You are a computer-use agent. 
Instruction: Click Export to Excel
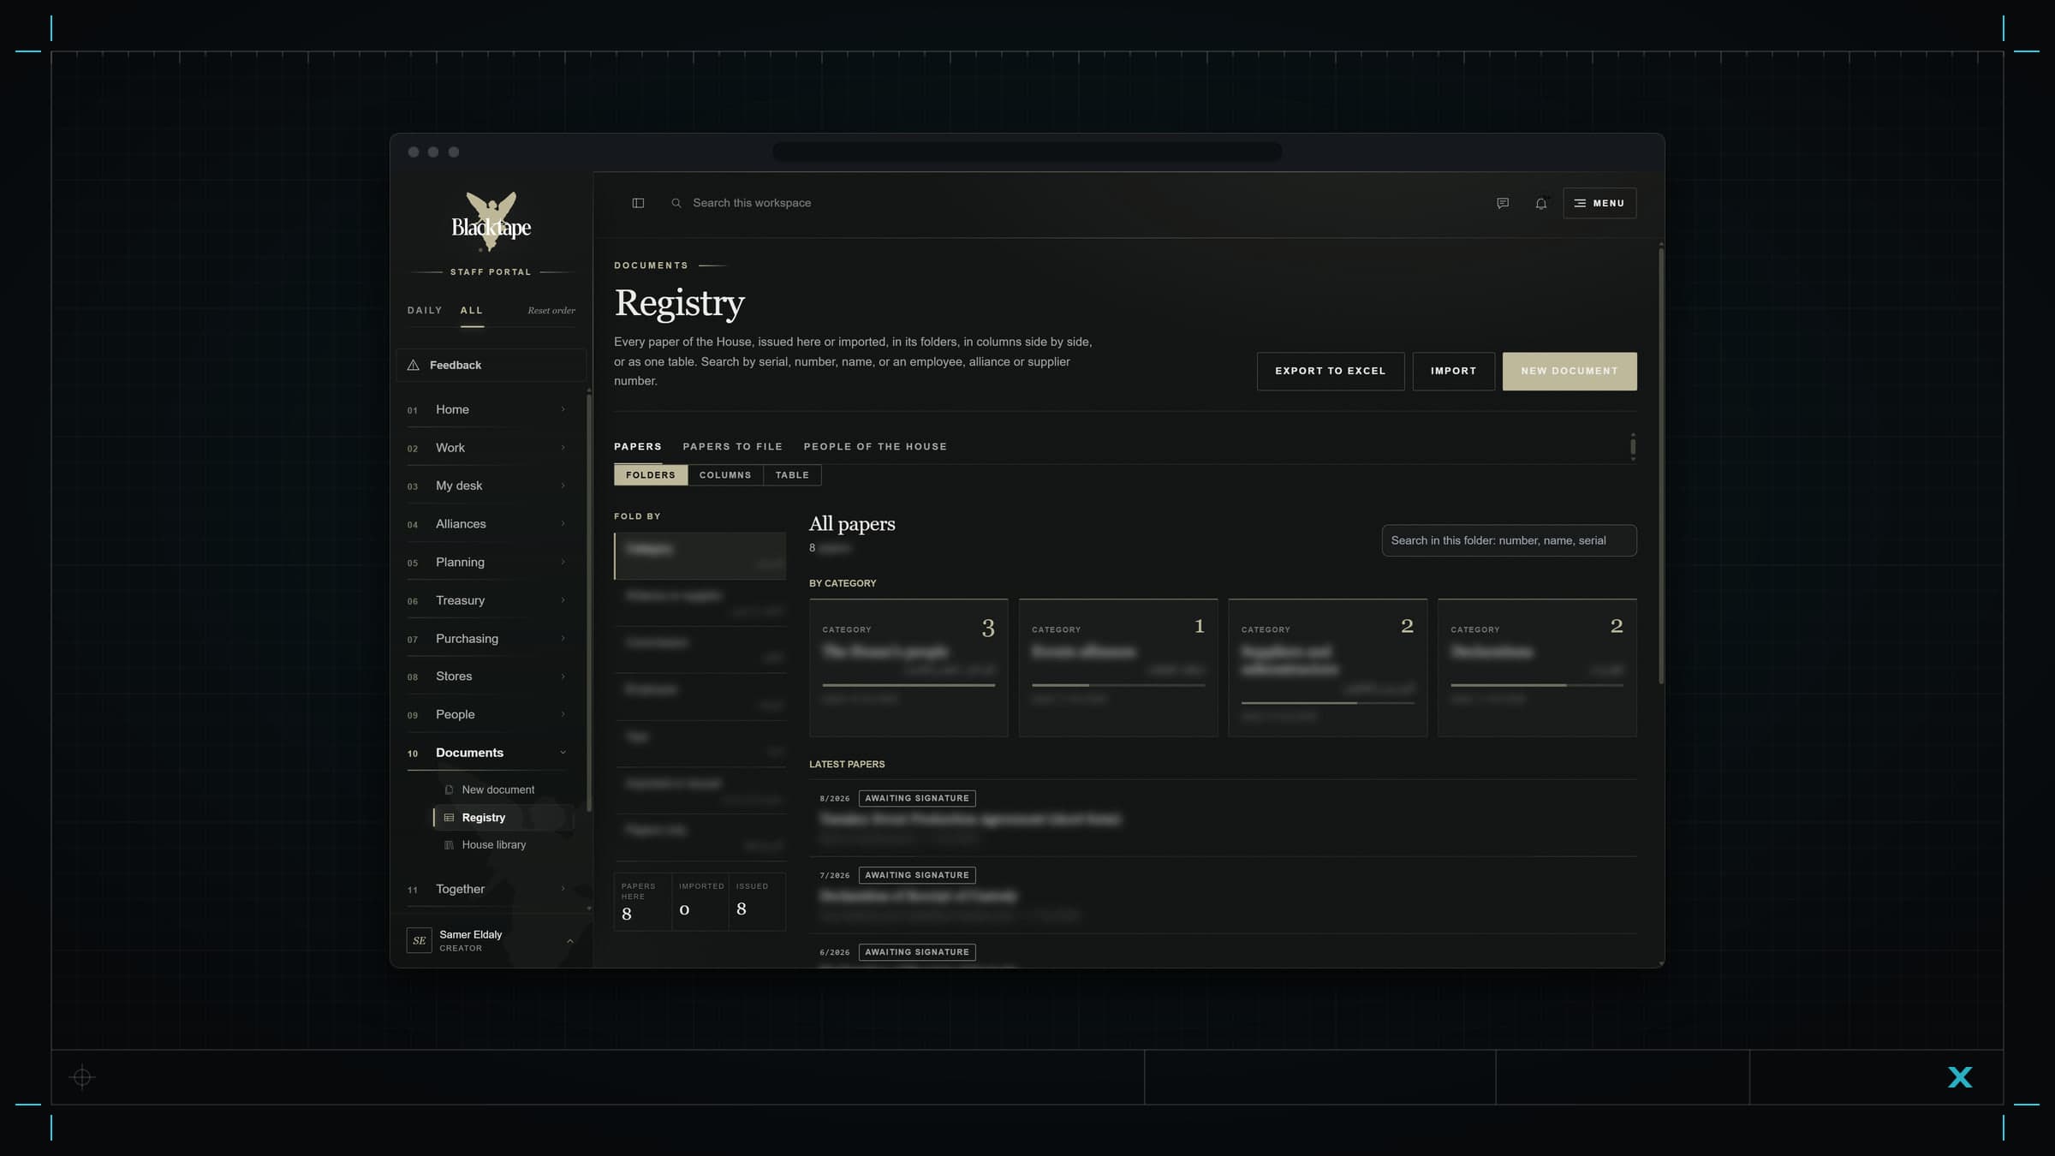(x=1331, y=372)
